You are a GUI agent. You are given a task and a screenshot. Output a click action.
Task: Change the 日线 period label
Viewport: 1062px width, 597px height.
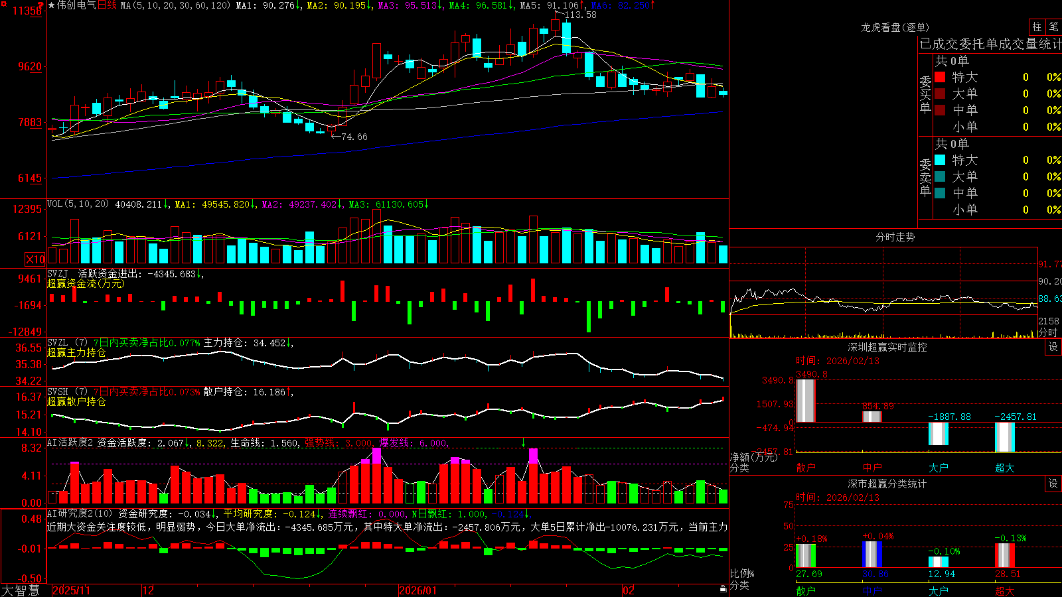click(107, 5)
